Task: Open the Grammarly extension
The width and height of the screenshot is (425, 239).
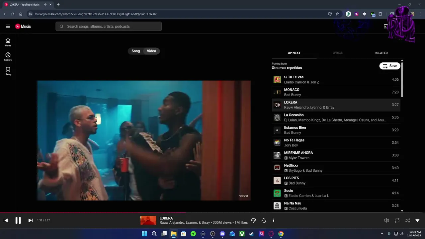Action: pos(348,14)
